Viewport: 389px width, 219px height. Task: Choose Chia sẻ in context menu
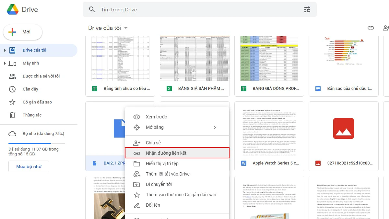(x=177, y=143)
